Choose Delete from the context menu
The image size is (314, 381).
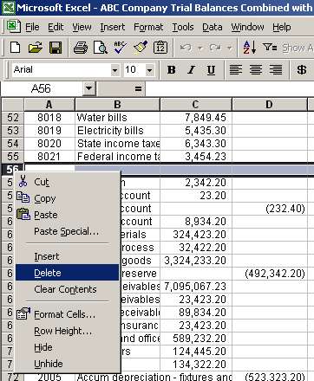pyautogui.click(x=67, y=273)
